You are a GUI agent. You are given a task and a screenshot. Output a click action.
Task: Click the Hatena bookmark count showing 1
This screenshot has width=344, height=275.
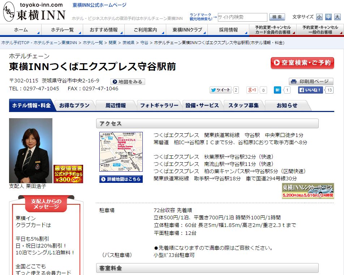[287, 90]
